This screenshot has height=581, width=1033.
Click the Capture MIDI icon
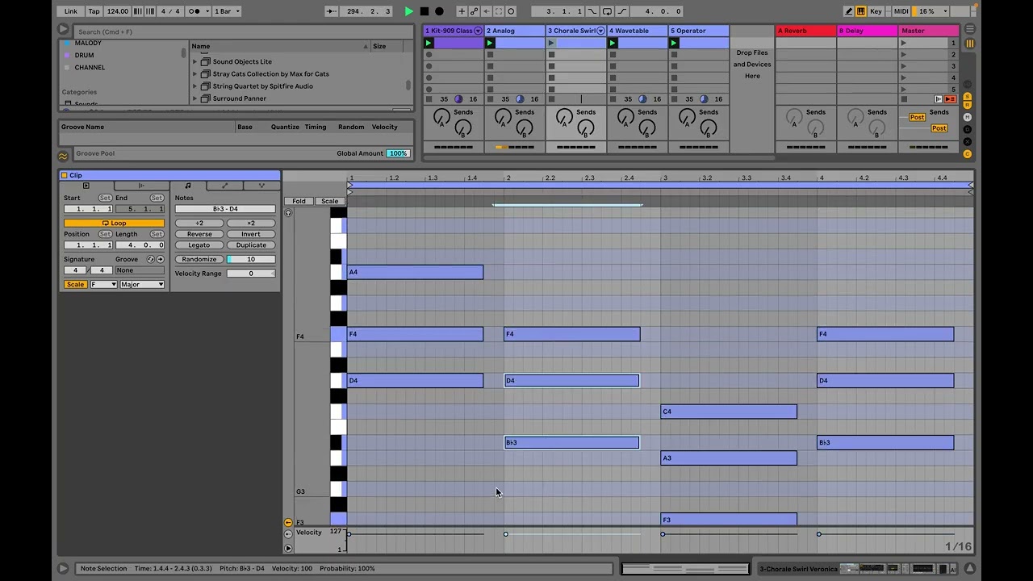[x=499, y=11]
